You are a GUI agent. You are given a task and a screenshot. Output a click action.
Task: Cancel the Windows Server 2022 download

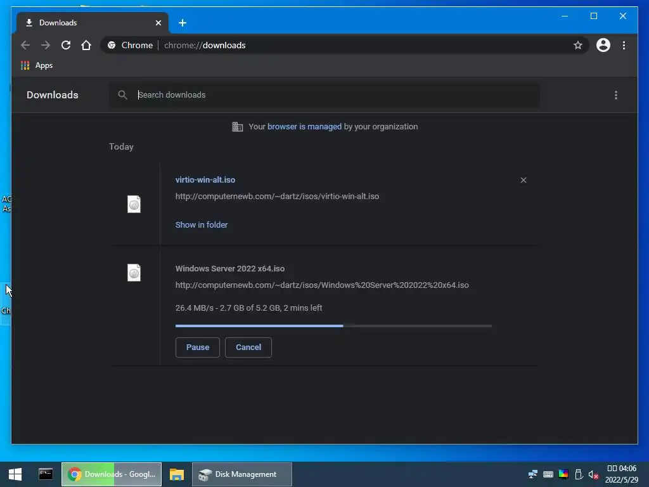click(x=248, y=347)
